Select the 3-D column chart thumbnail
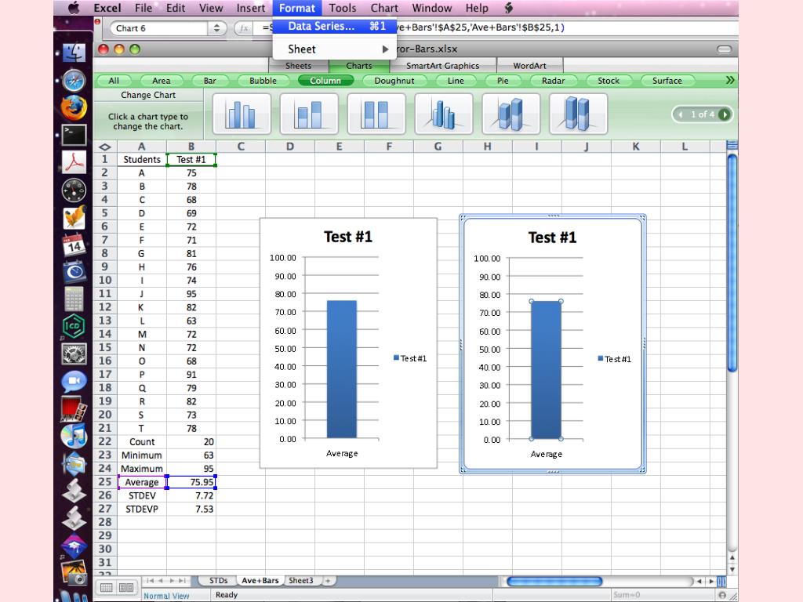This screenshot has height=602, width=803. pyautogui.click(x=444, y=114)
